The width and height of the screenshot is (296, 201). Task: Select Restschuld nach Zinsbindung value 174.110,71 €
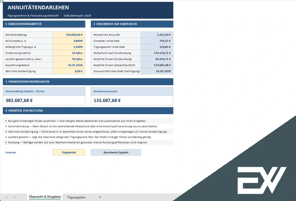point(157,53)
